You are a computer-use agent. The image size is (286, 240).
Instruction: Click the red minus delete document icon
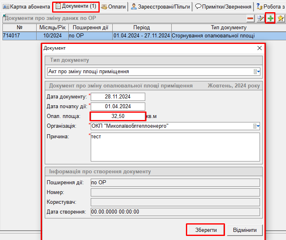click(x=251, y=18)
